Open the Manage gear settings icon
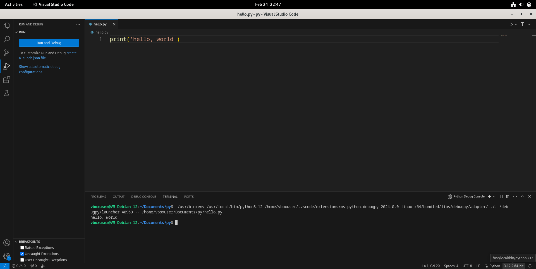The image size is (536, 269). point(7,256)
